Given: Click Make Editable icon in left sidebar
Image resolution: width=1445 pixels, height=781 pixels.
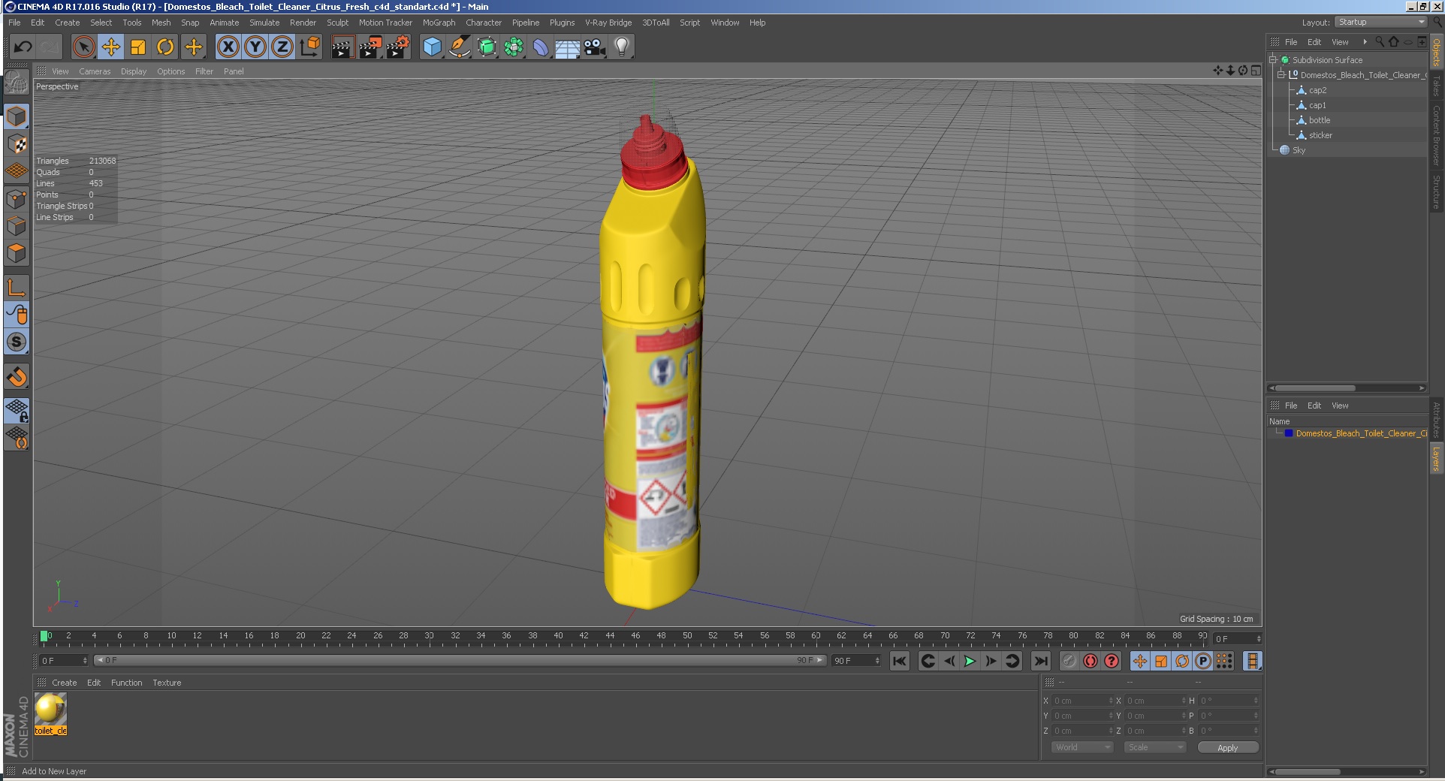Looking at the screenshot, I should (17, 82).
